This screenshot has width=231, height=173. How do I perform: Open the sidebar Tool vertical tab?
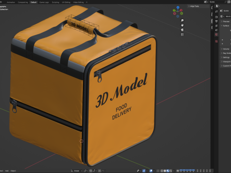pyautogui.click(x=212, y=8)
